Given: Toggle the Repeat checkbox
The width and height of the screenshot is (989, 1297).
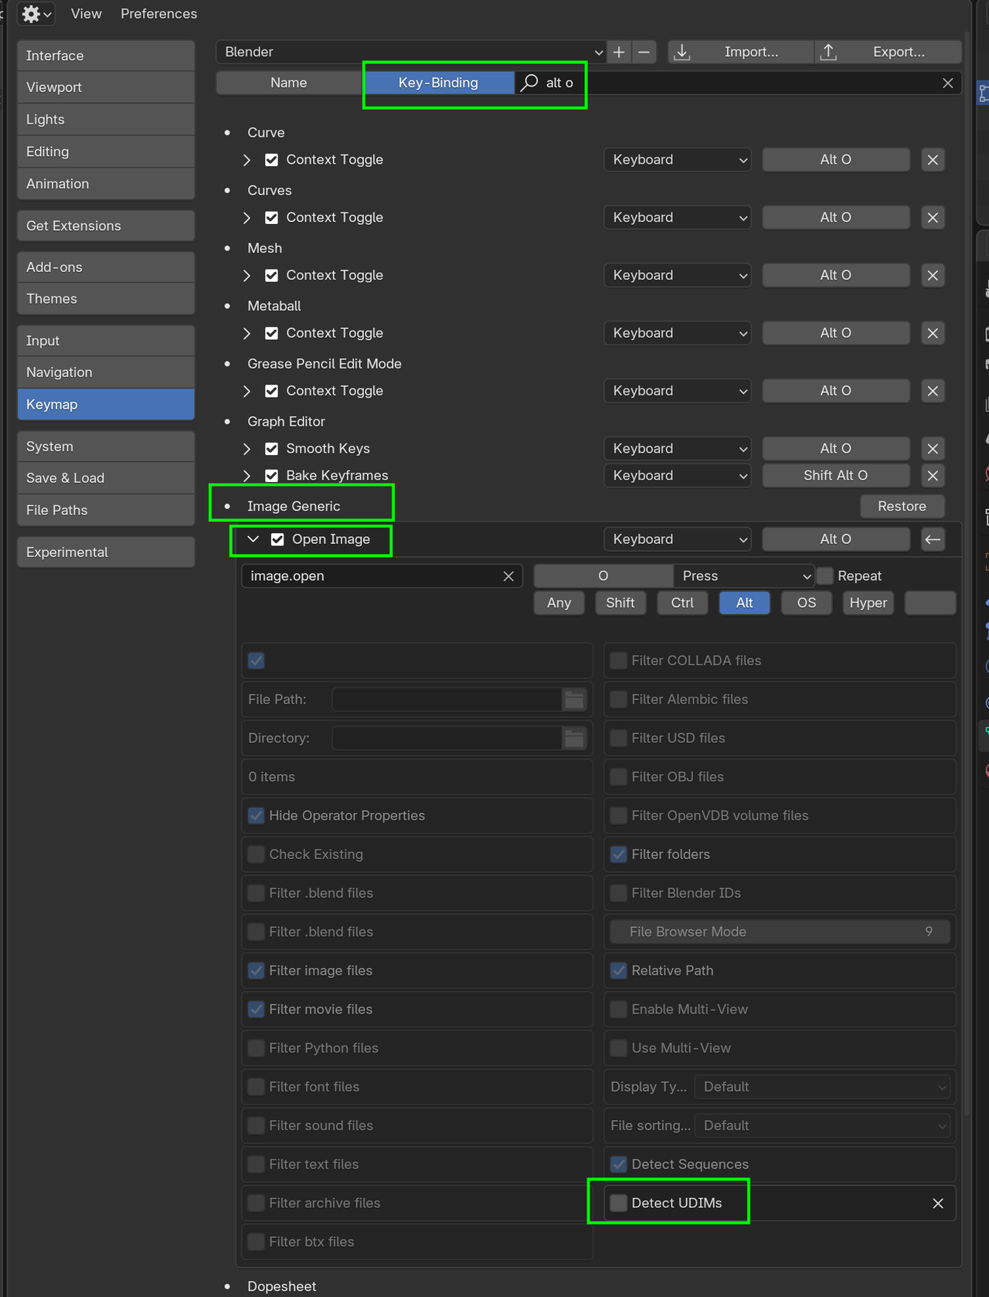Looking at the screenshot, I should pos(825,576).
